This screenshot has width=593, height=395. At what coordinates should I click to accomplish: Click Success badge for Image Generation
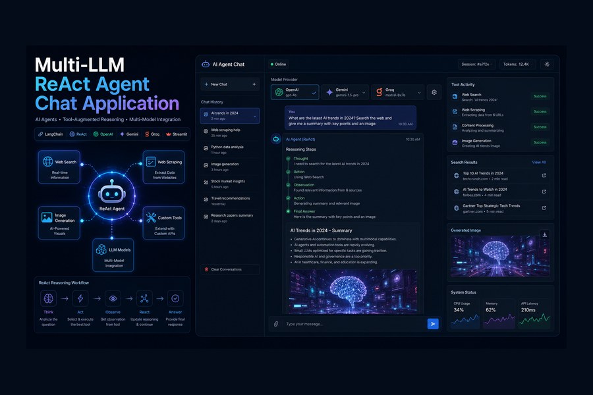540,142
